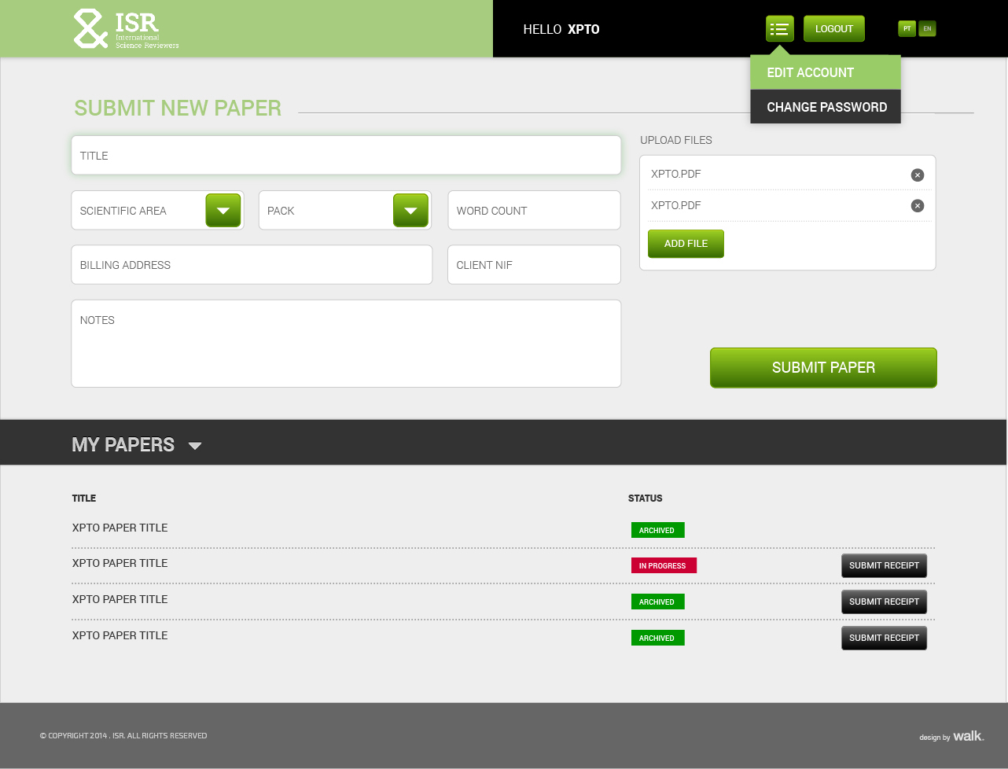Open the green account menu icon
The width and height of the screenshot is (1008, 769).
779,29
